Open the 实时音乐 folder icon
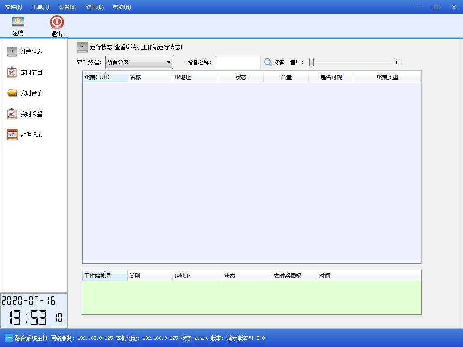 (12, 93)
